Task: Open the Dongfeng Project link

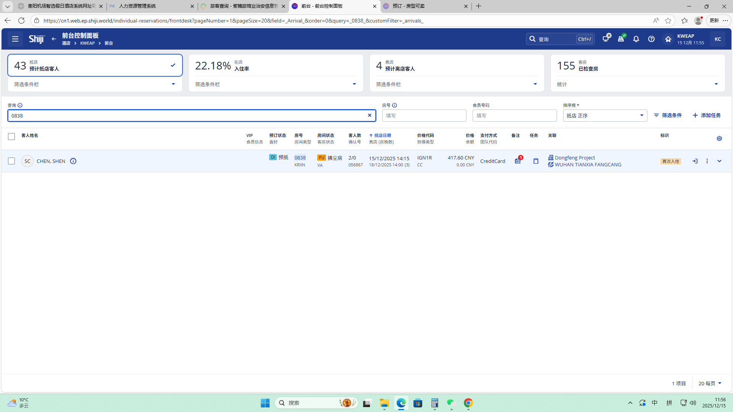Action: [x=575, y=158]
